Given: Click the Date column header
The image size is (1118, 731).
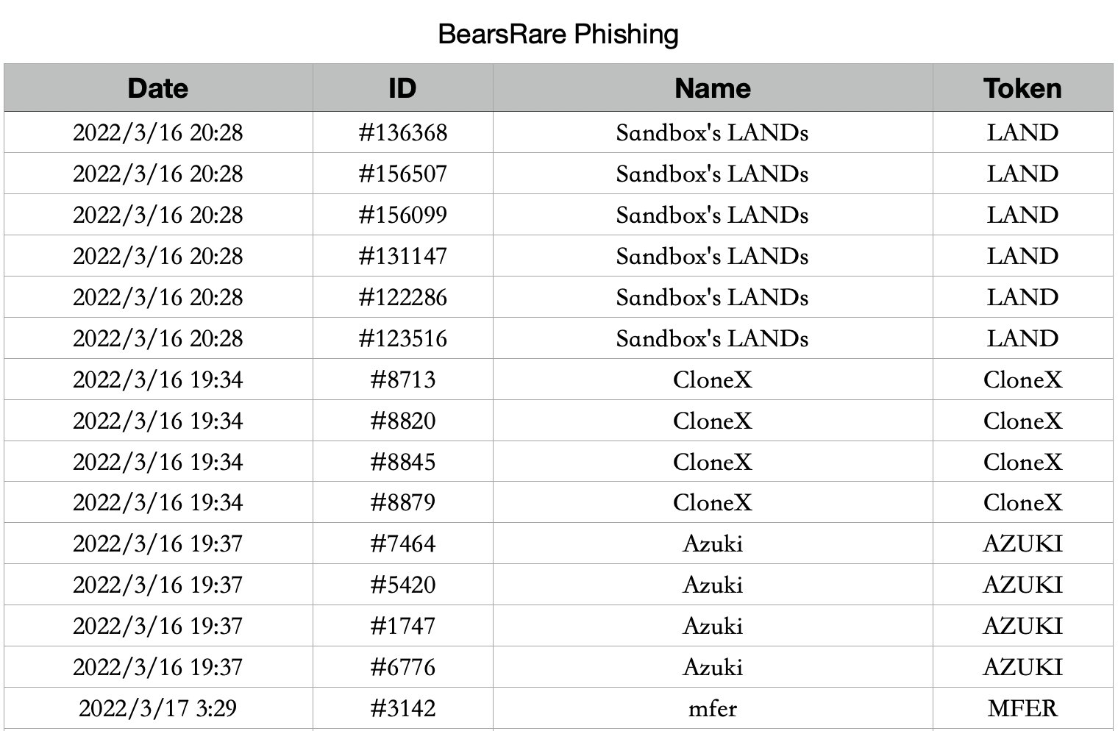Looking at the screenshot, I should click(158, 88).
